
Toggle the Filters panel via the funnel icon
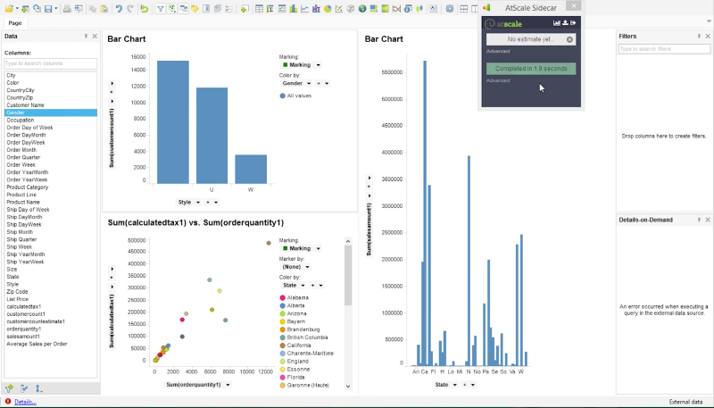pos(161,9)
